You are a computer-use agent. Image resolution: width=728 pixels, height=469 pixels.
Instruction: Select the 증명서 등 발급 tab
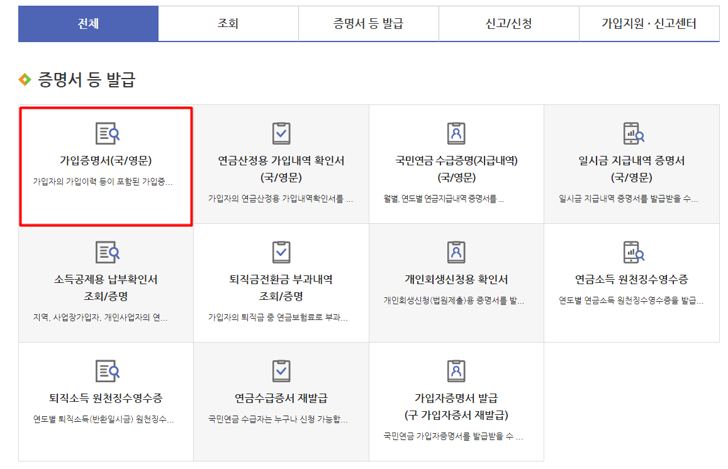pyautogui.click(x=369, y=23)
